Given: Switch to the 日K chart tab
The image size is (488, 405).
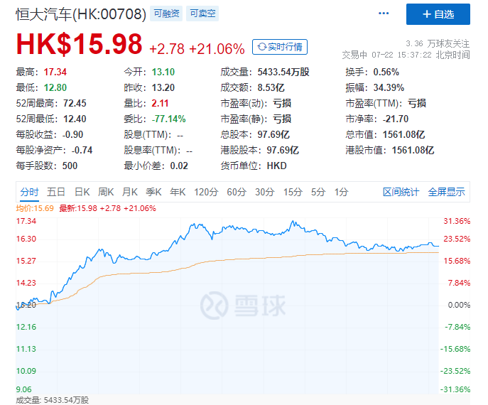Looking at the screenshot, I should click(82, 192).
